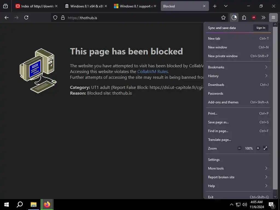This screenshot has height=210, width=280.
Task: Open Windows Start menu
Action: pos(7,205)
